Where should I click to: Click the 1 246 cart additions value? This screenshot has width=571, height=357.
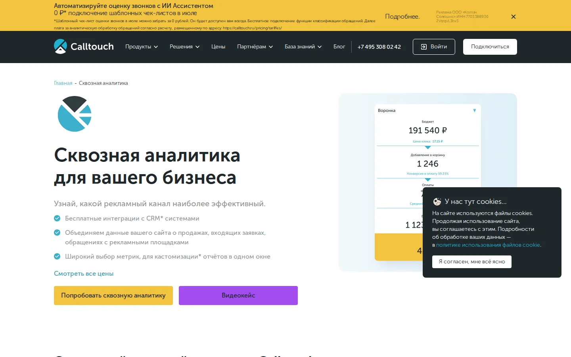tap(428, 164)
